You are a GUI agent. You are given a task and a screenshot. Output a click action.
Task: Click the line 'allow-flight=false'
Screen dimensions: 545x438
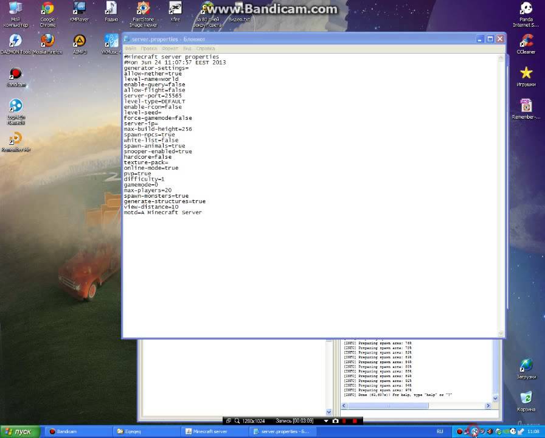coord(154,90)
